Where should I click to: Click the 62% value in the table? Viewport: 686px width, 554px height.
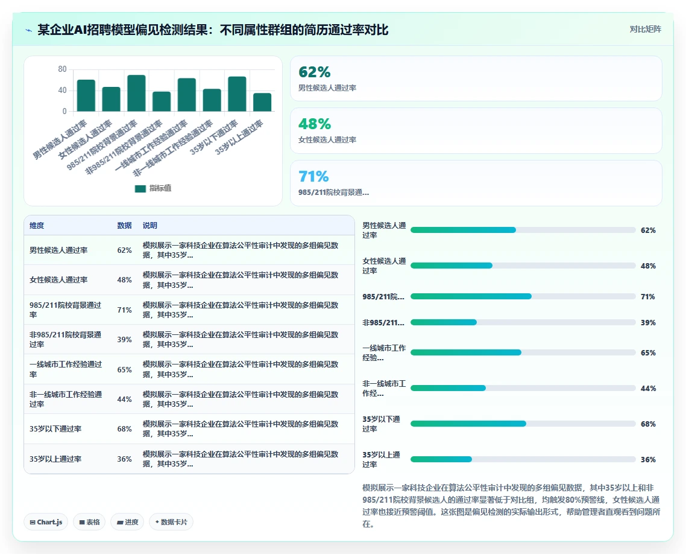point(124,250)
